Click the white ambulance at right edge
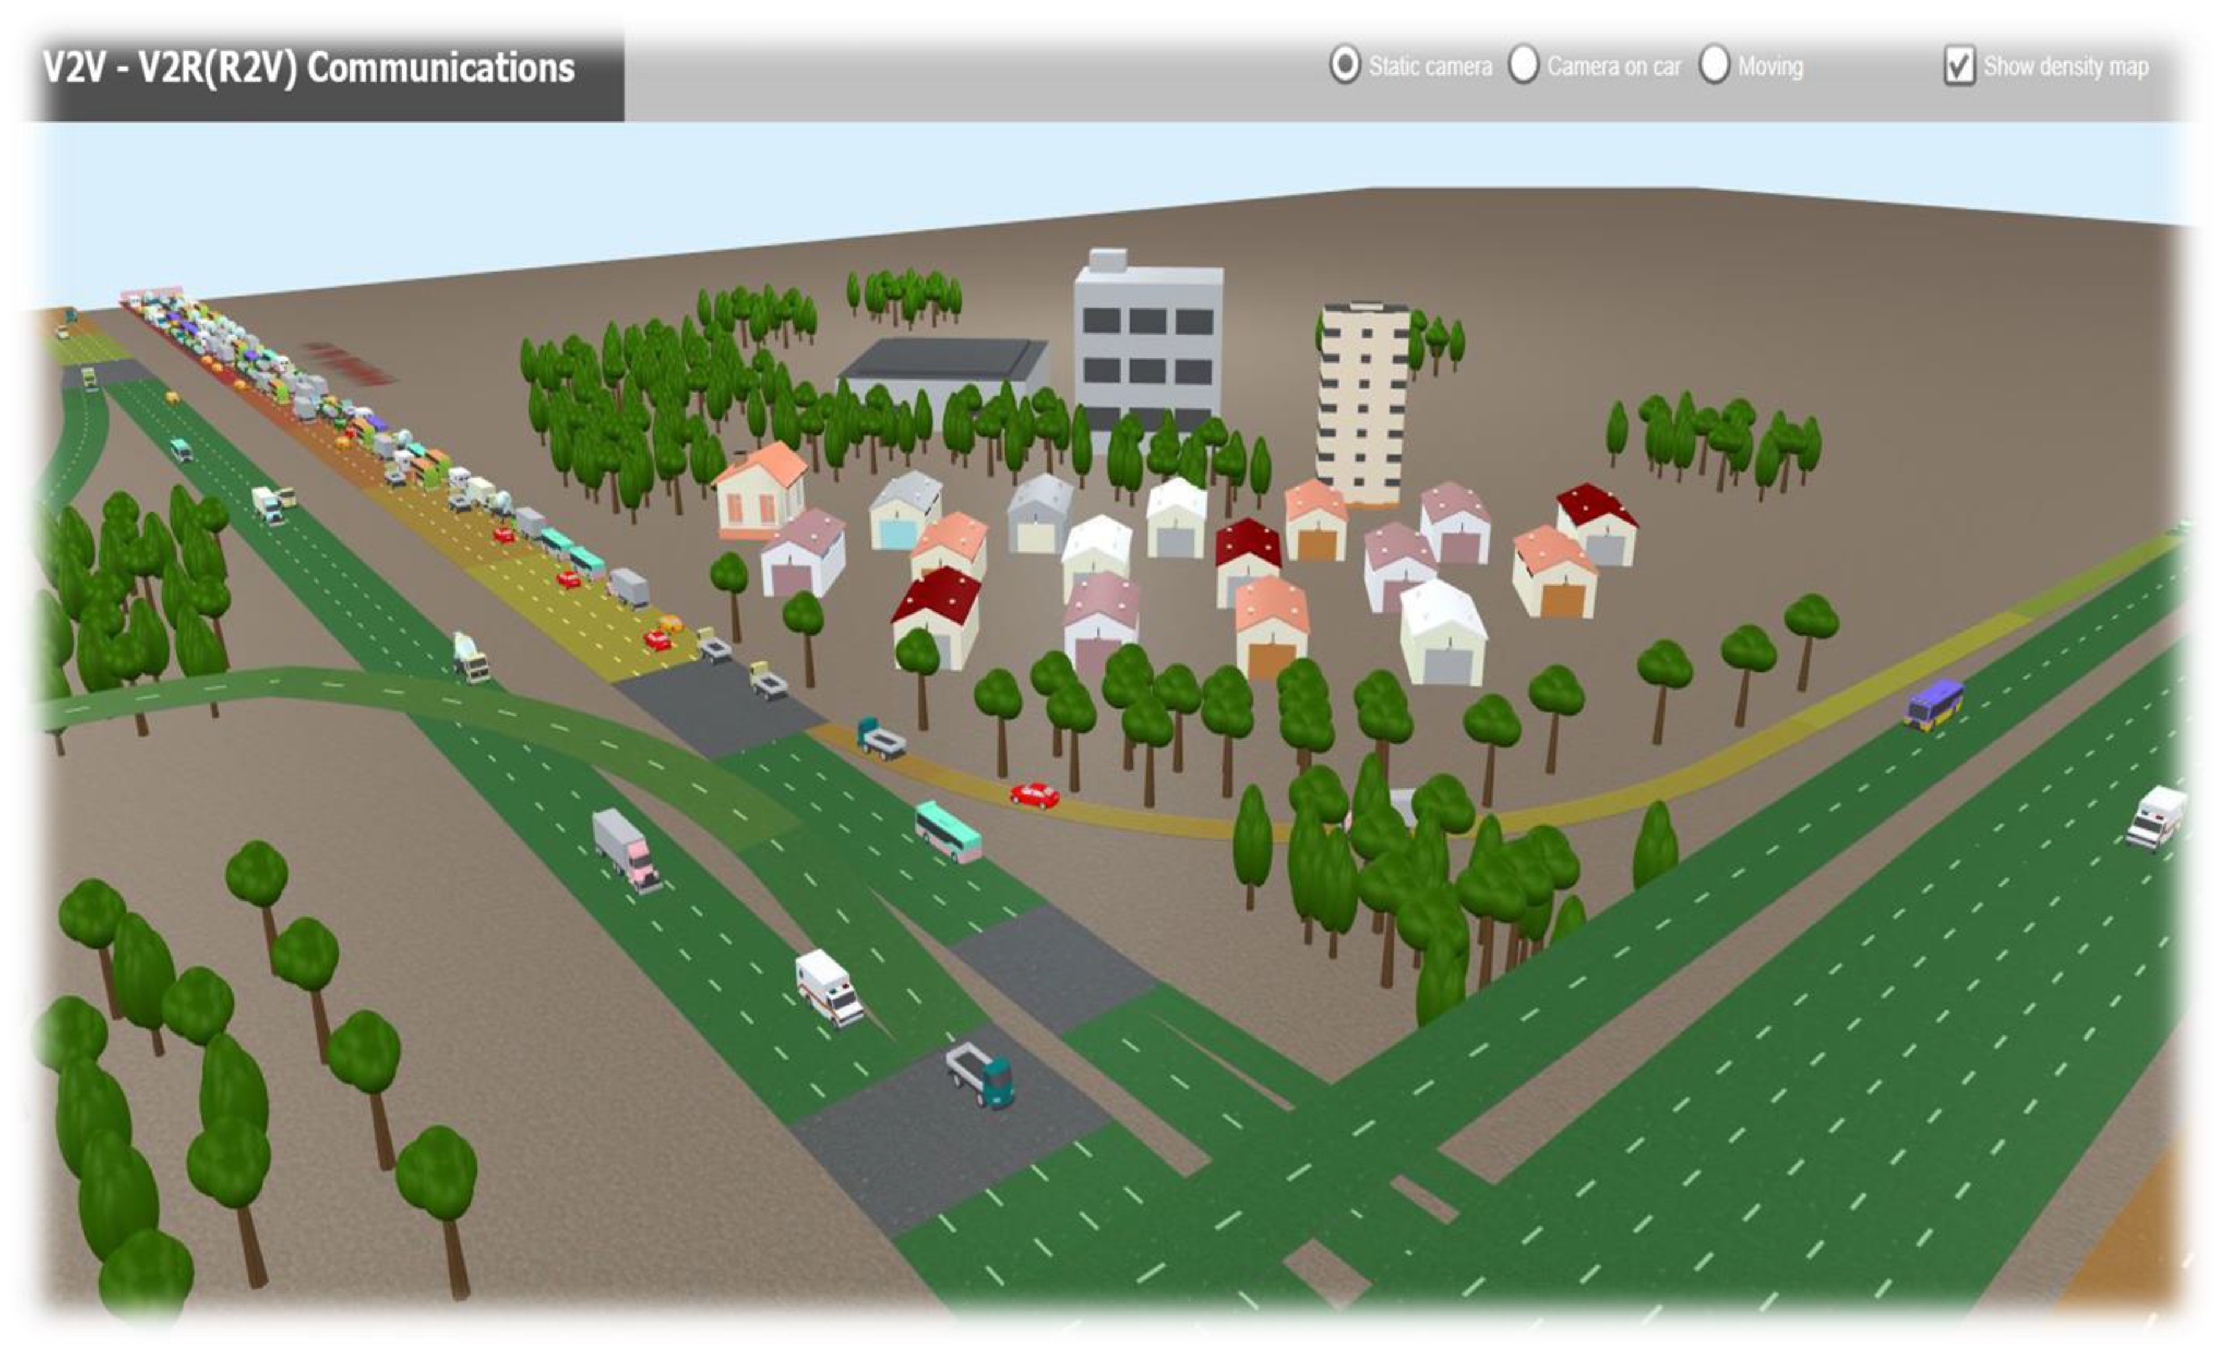This screenshot has width=2215, height=1356. (x=2156, y=816)
